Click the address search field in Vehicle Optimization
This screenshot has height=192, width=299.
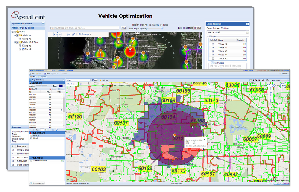pyautogui.click(x=84, y=28)
